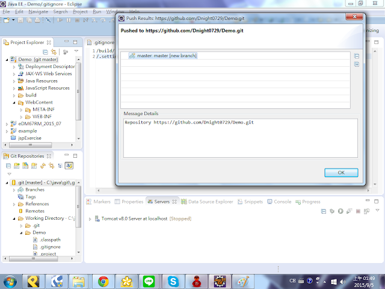385x289 pixels.
Task: Expand all in the Push Results list
Action: click(x=357, y=64)
